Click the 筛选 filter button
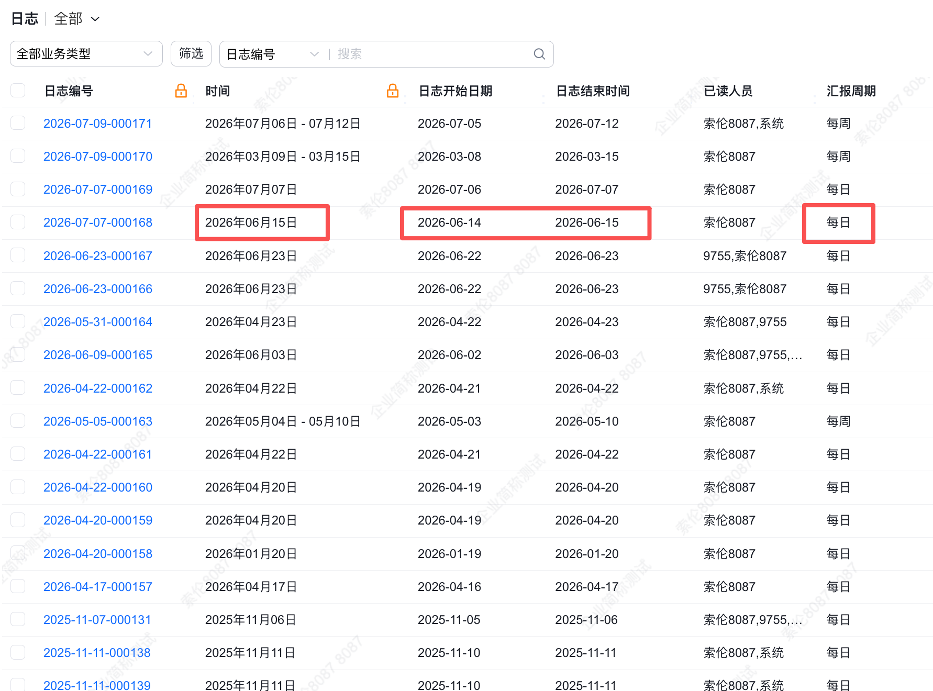The height and width of the screenshot is (691, 933). click(x=191, y=54)
